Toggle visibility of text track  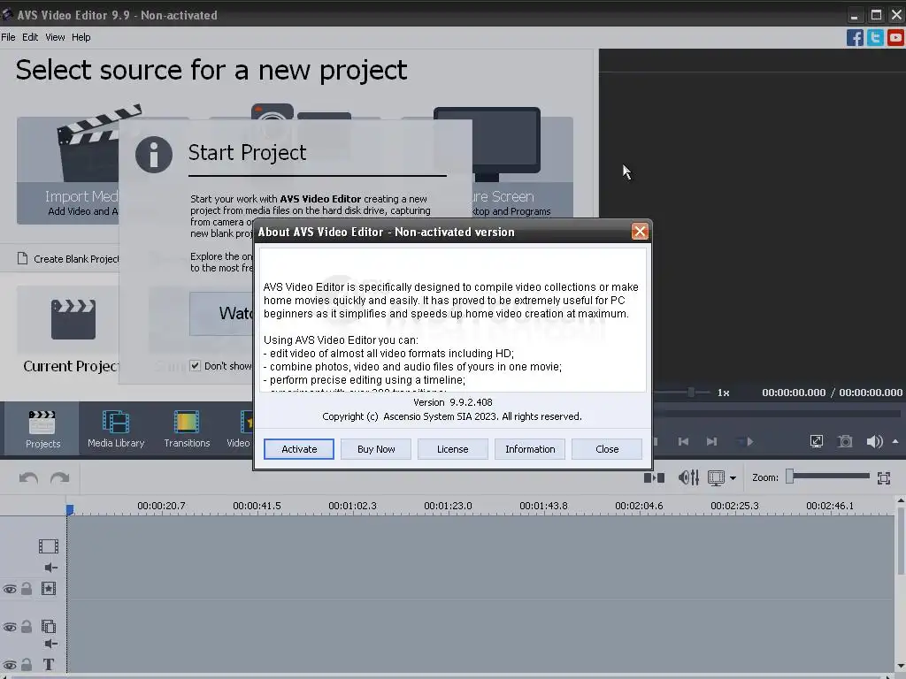[x=10, y=665]
